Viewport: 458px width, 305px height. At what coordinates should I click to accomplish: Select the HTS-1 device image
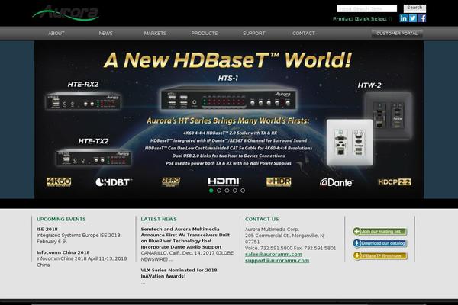228,98
